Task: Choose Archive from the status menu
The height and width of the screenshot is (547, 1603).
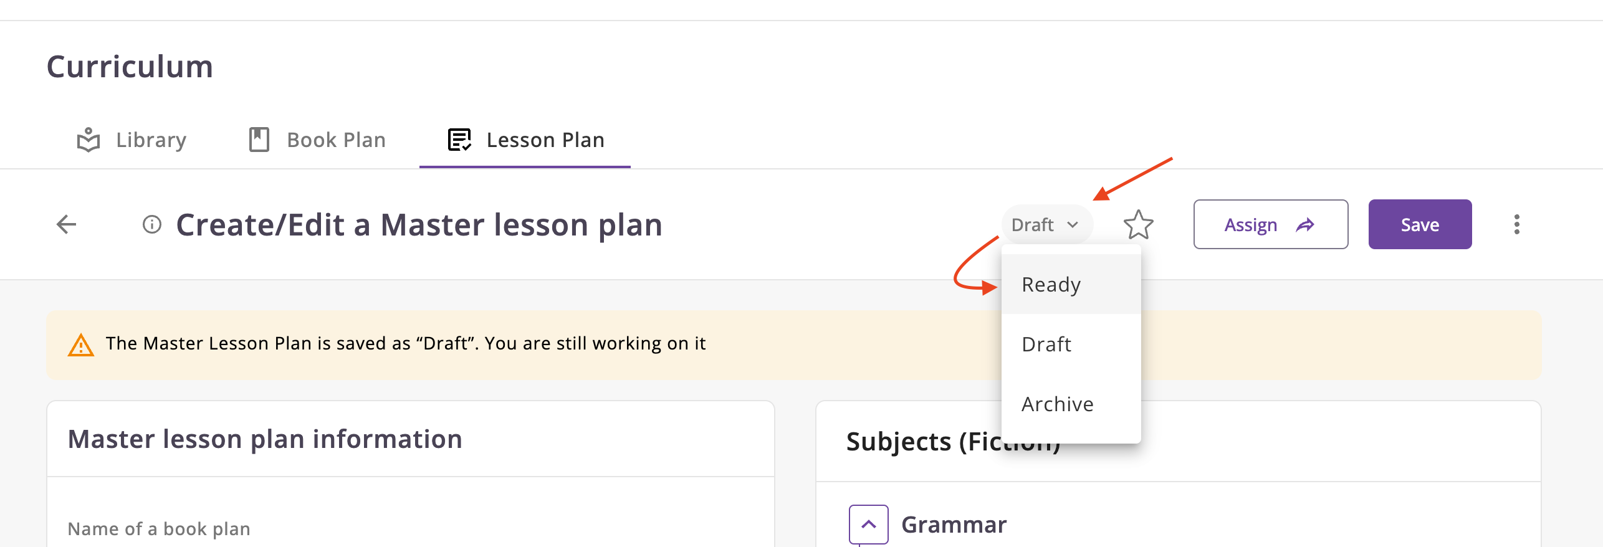Action: click(1057, 404)
